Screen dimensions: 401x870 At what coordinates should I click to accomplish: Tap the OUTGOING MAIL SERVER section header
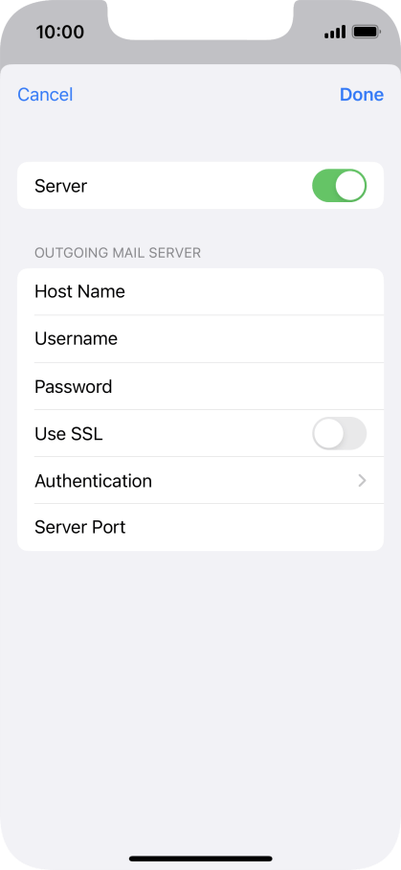(x=118, y=253)
